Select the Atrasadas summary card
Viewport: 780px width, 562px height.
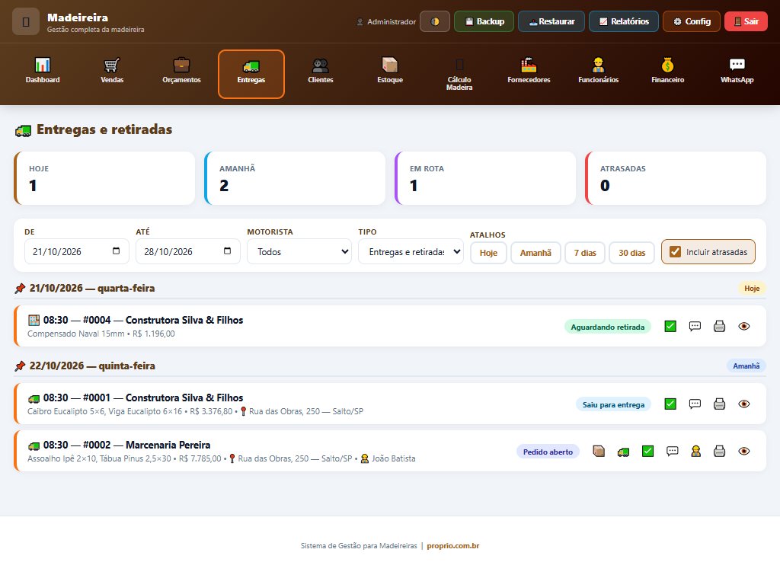coord(676,178)
